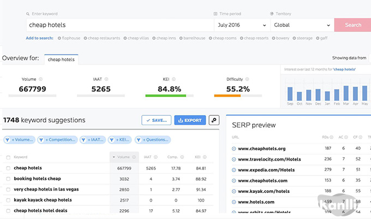Click the volume value 3032

[124, 179]
